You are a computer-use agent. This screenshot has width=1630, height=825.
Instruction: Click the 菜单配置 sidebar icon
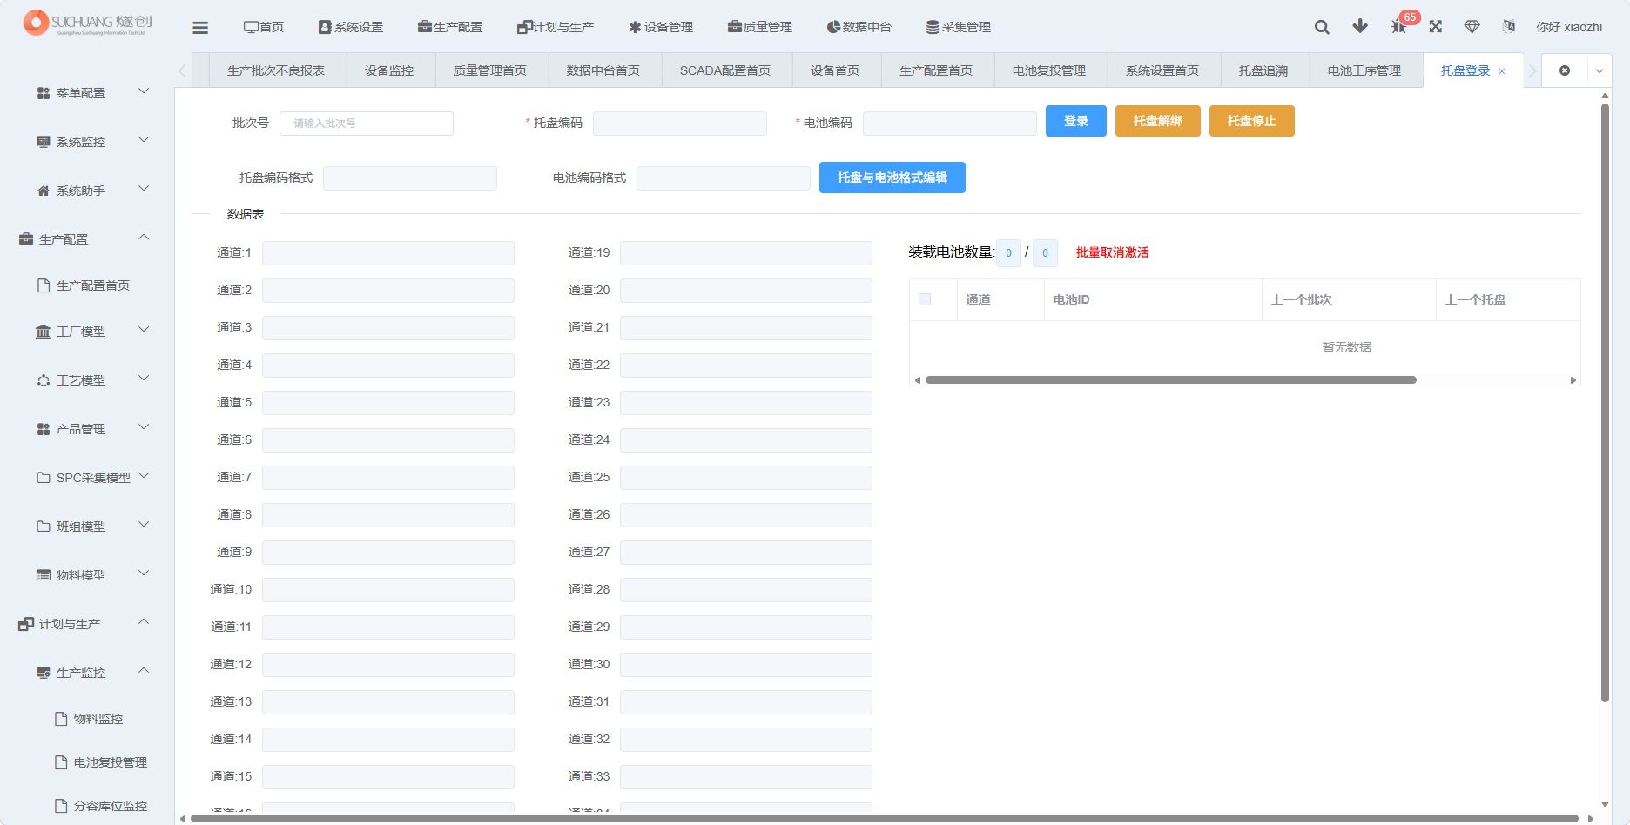pyautogui.click(x=44, y=93)
